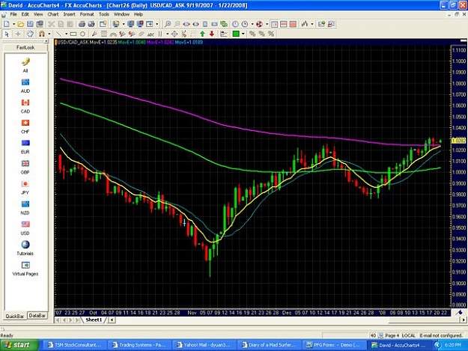Show the All symbols list in FastLook

(25, 65)
